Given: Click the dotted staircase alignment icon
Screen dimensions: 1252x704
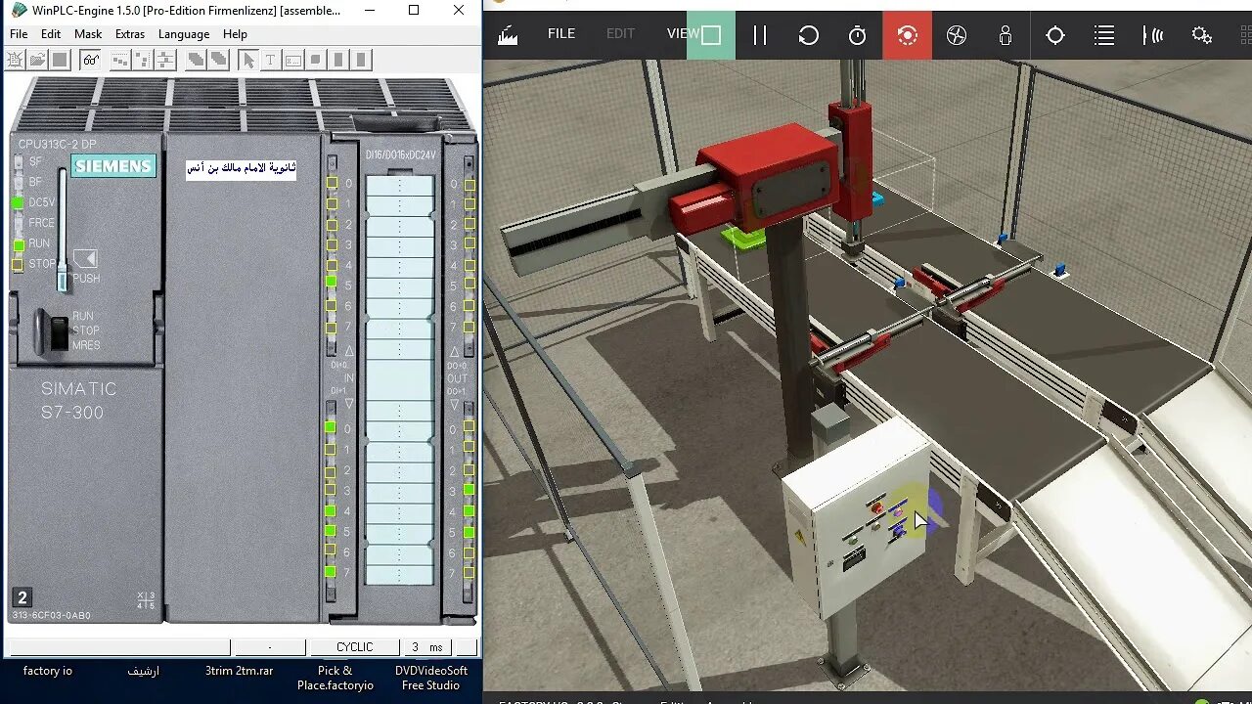Looking at the screenshot, I should 120,60.
